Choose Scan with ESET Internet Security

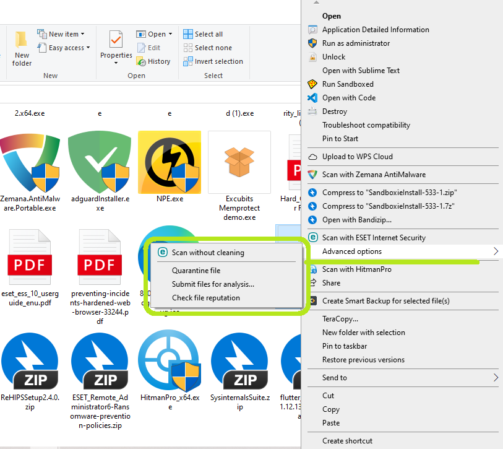click(x=402, y=238)
